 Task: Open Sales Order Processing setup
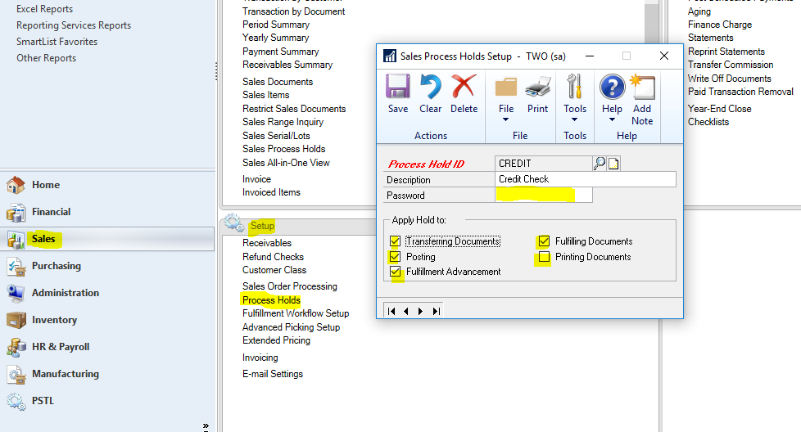[x=290, y=286]
